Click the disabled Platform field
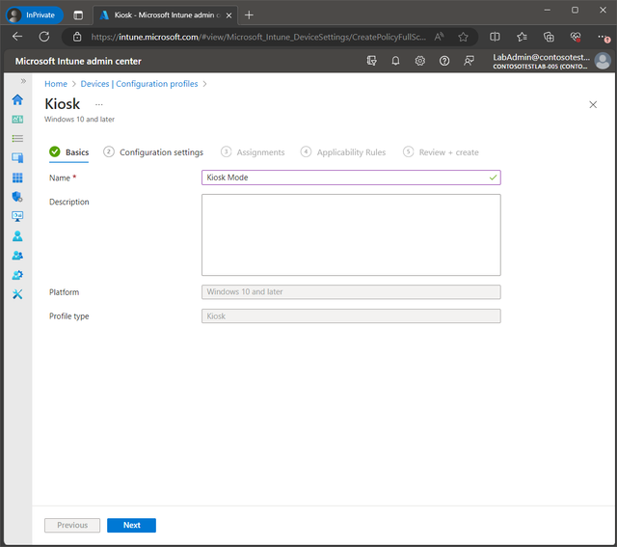Image resolution: width=617 pixels, height=547 pixels. [351, 291]
